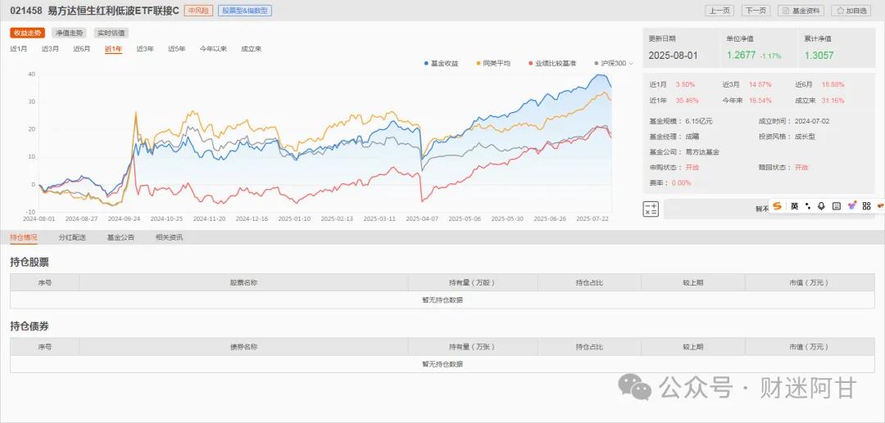Image resolution: width=885 pixels, height=423 pixels.
Task: Switch to 实时估值 chart view
Action: tap(111, 34)
